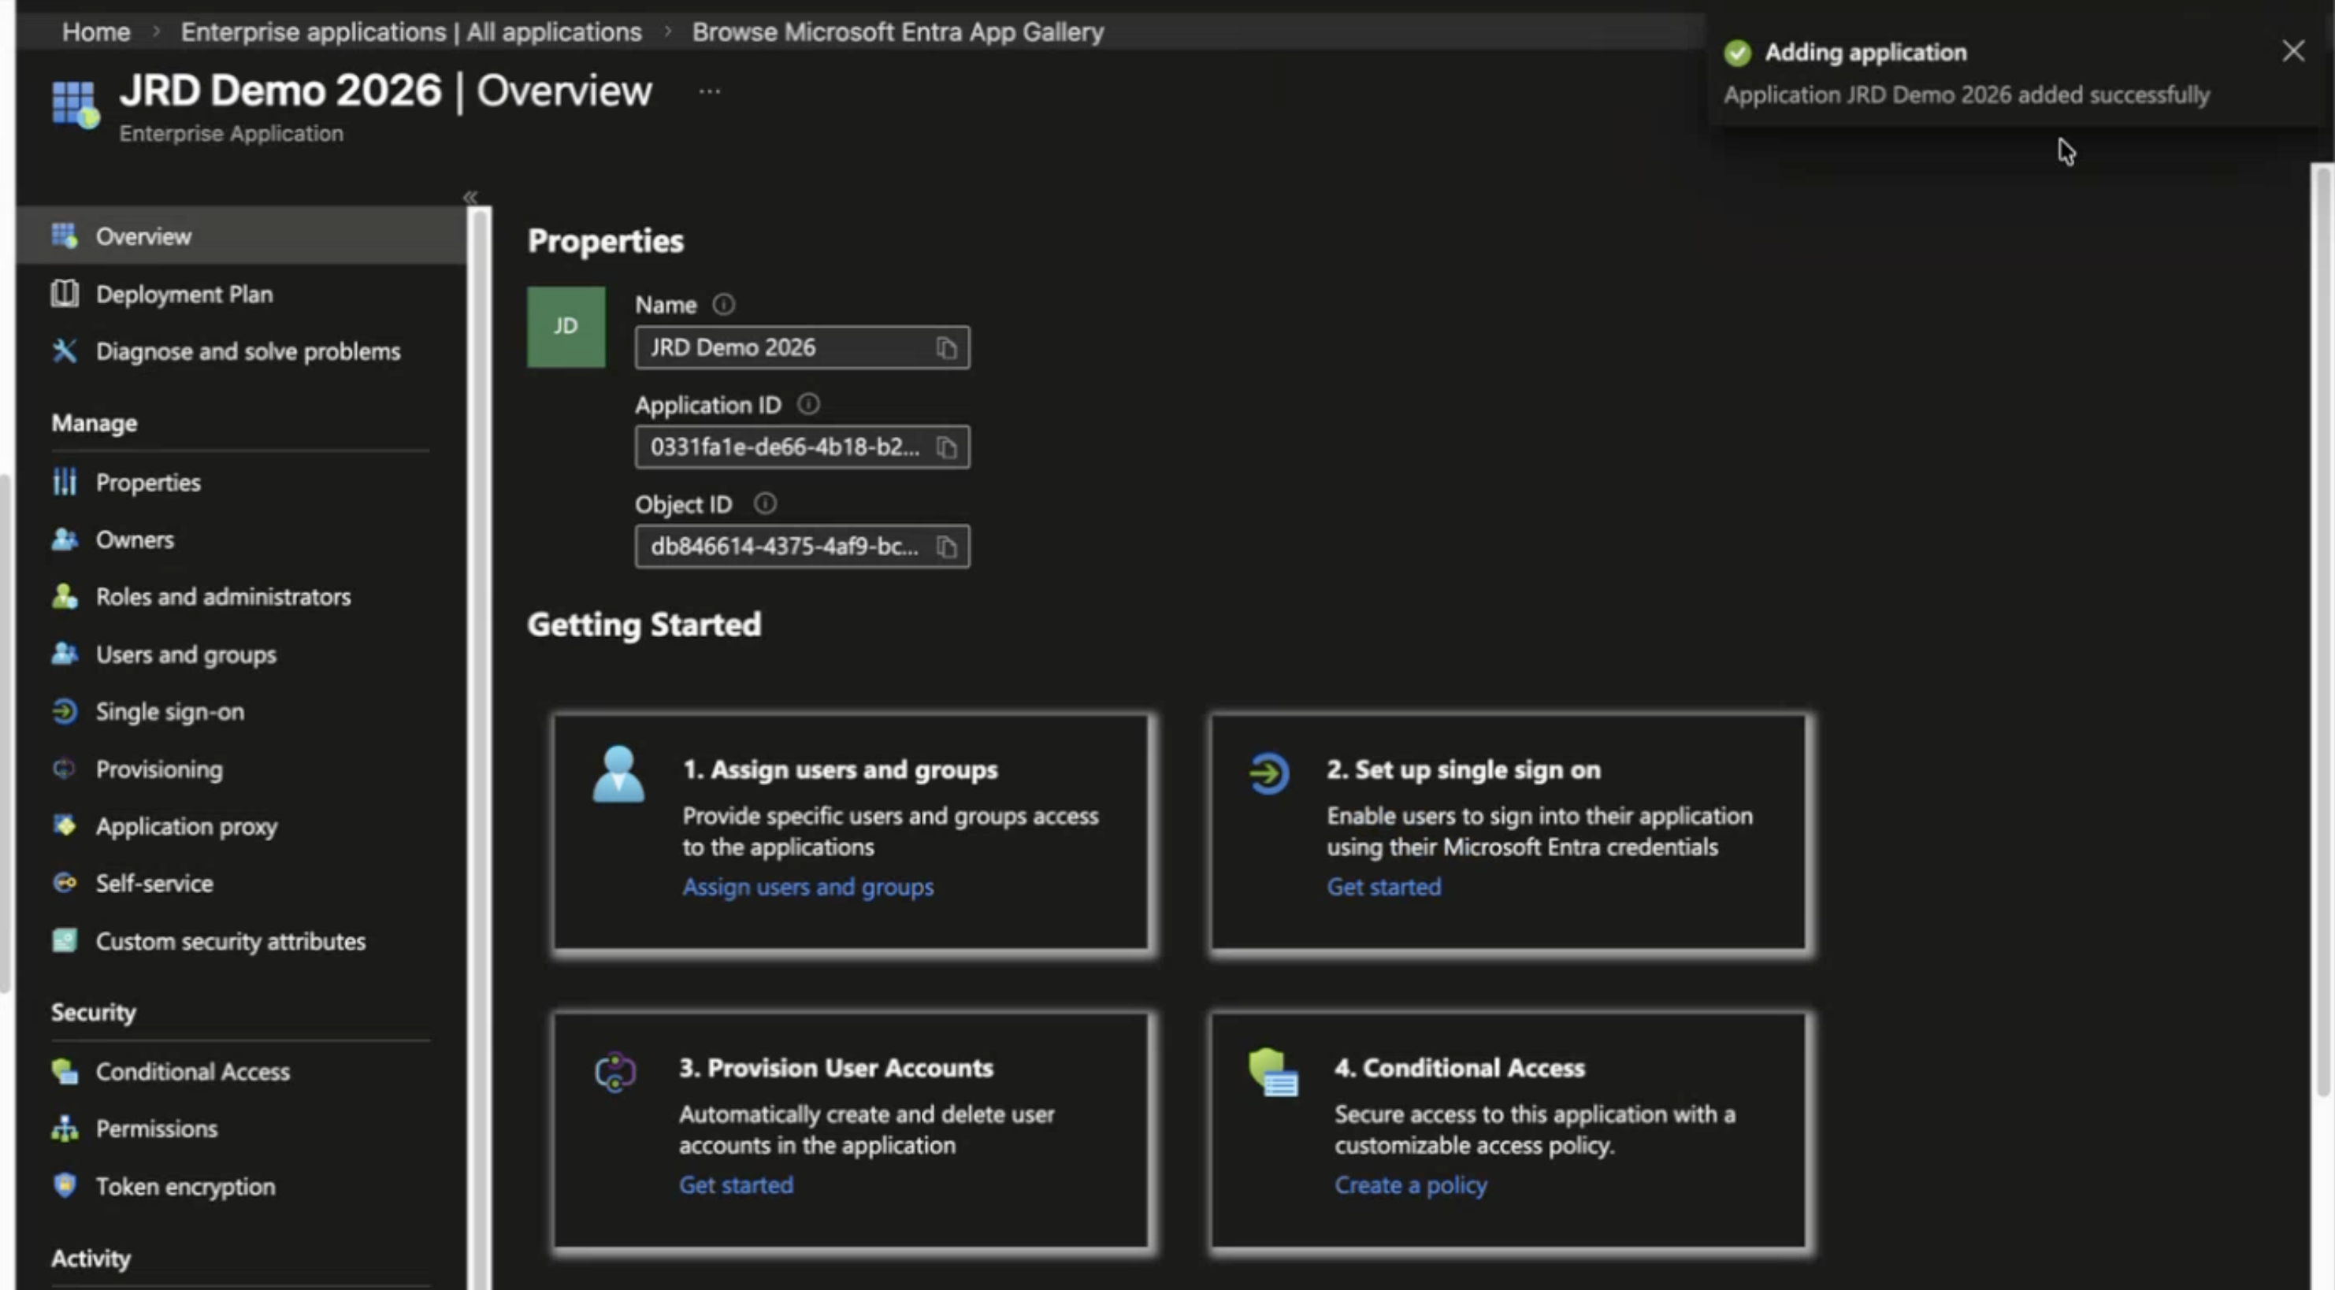
Task: Open more options ellipsis beside Overview title
Action: click(x=710, y=91)
